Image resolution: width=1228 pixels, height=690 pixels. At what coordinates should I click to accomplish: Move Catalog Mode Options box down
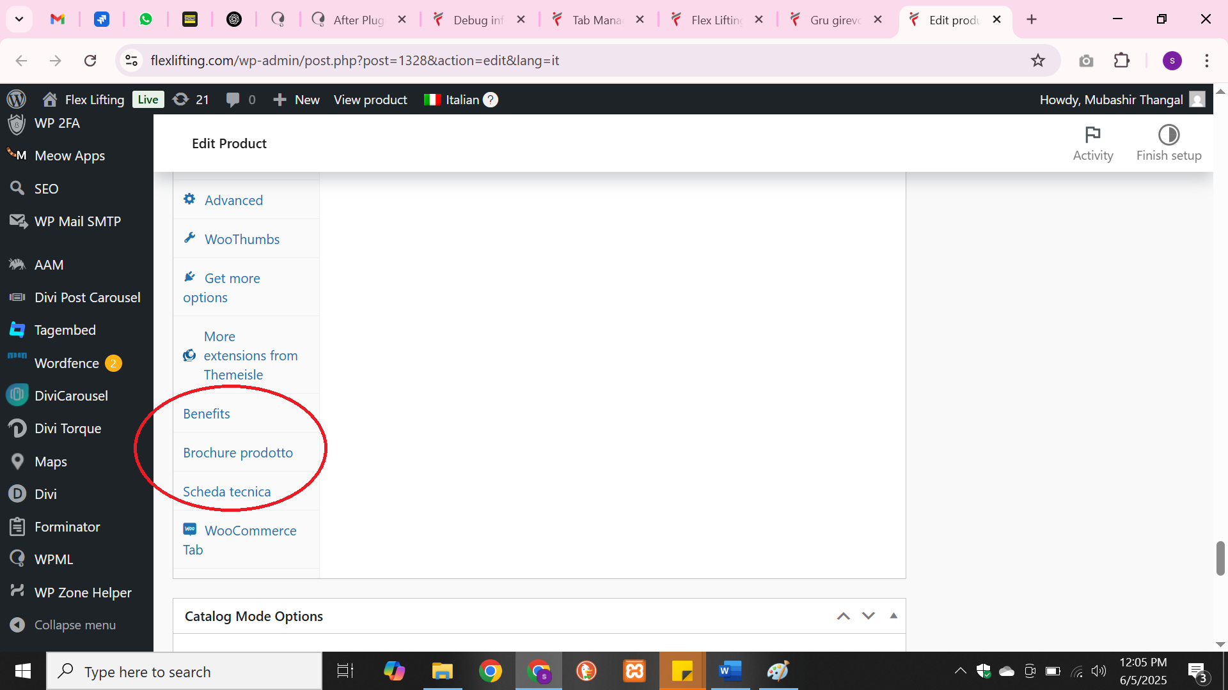(x=868, y=616)
